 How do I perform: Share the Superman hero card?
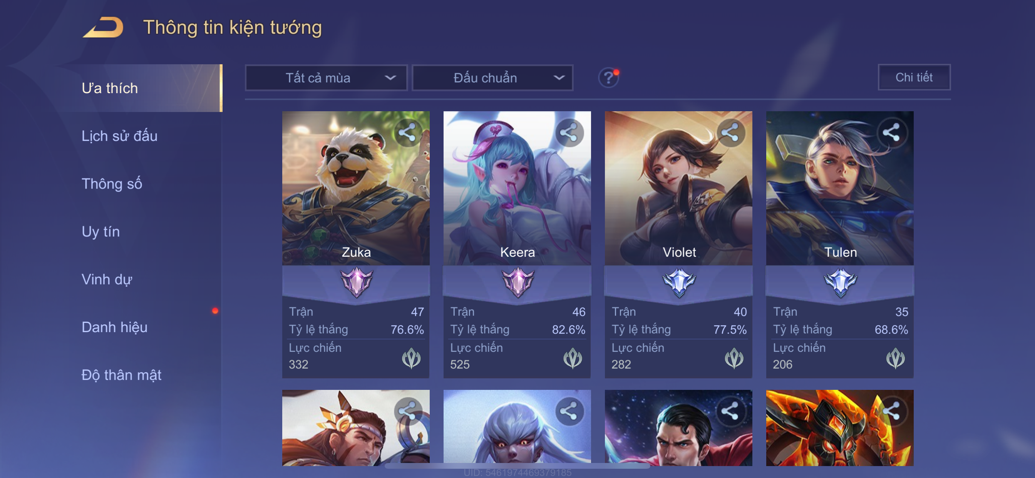pos(730,411)
